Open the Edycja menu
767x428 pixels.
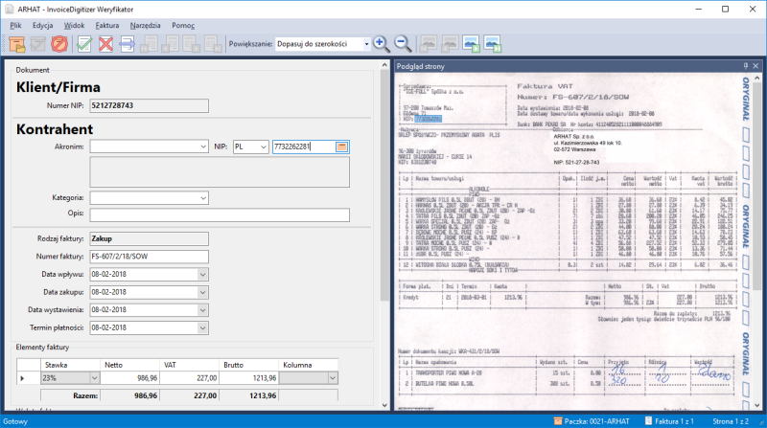(43, 26)
